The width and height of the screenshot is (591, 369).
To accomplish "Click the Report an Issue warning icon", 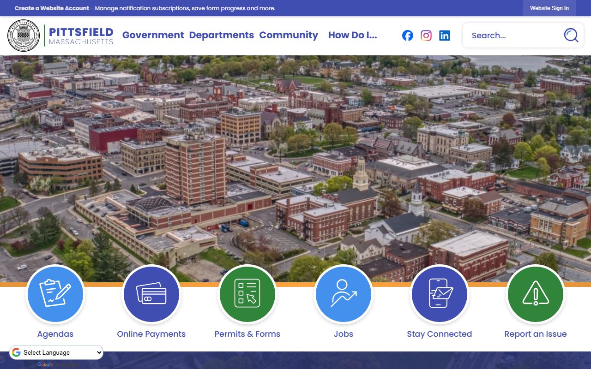I will (x=536, y=294).
